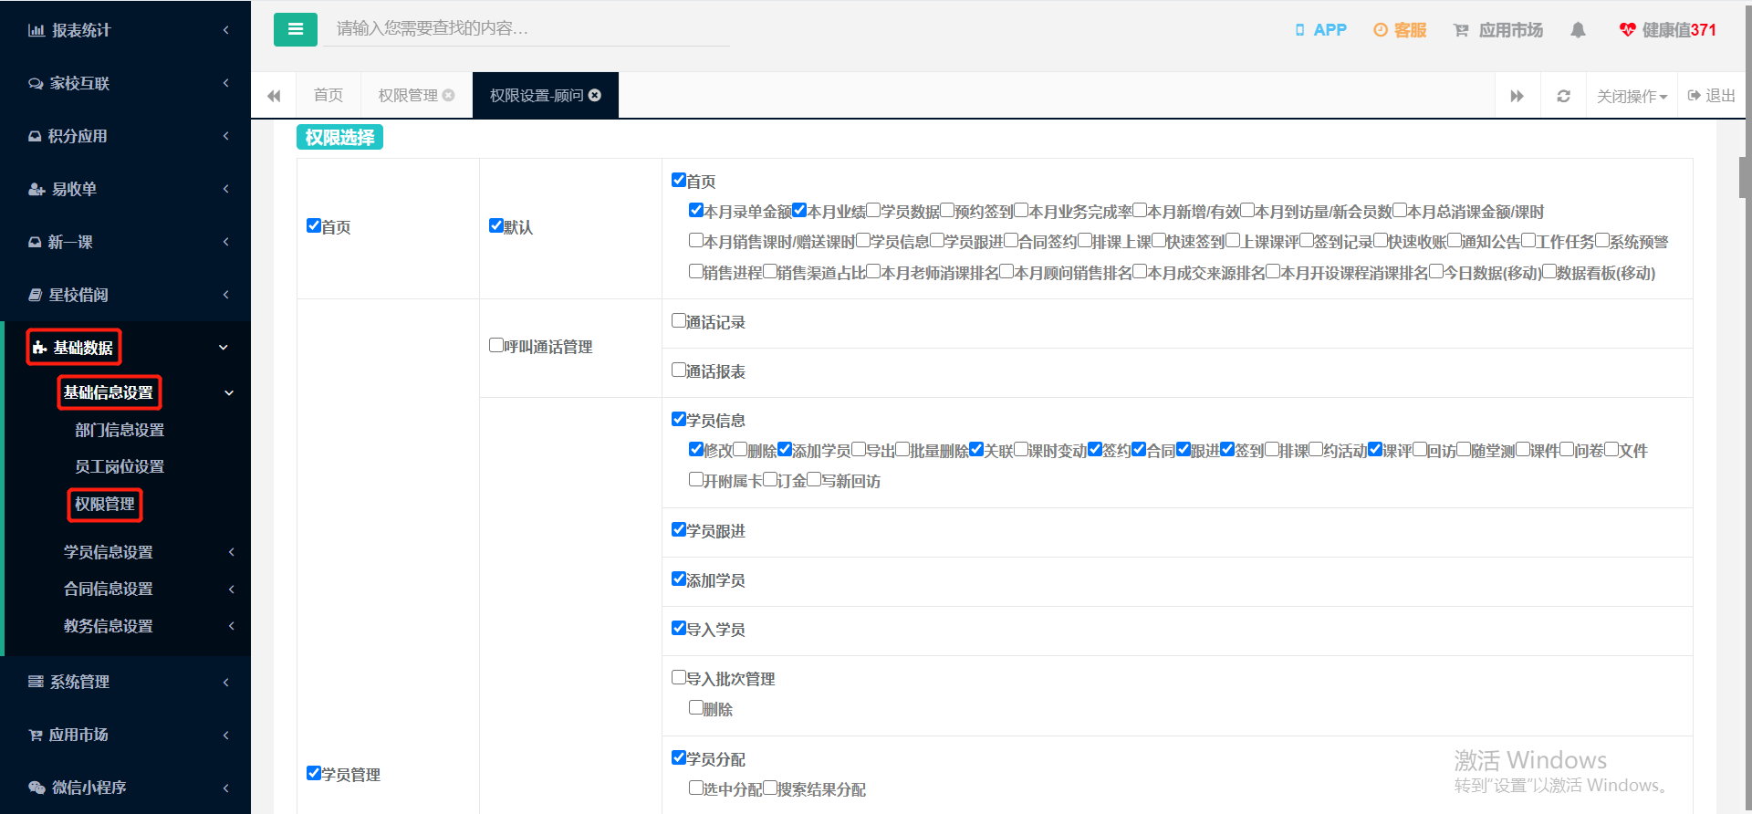Click the 健康值 heart icon

[x=1627, y=30]
